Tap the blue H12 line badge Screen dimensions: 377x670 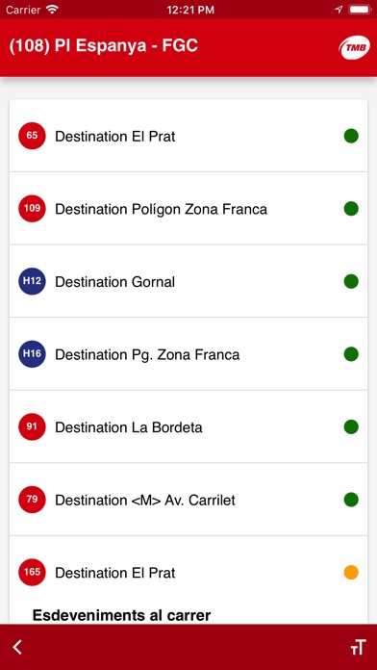(32, 281)
